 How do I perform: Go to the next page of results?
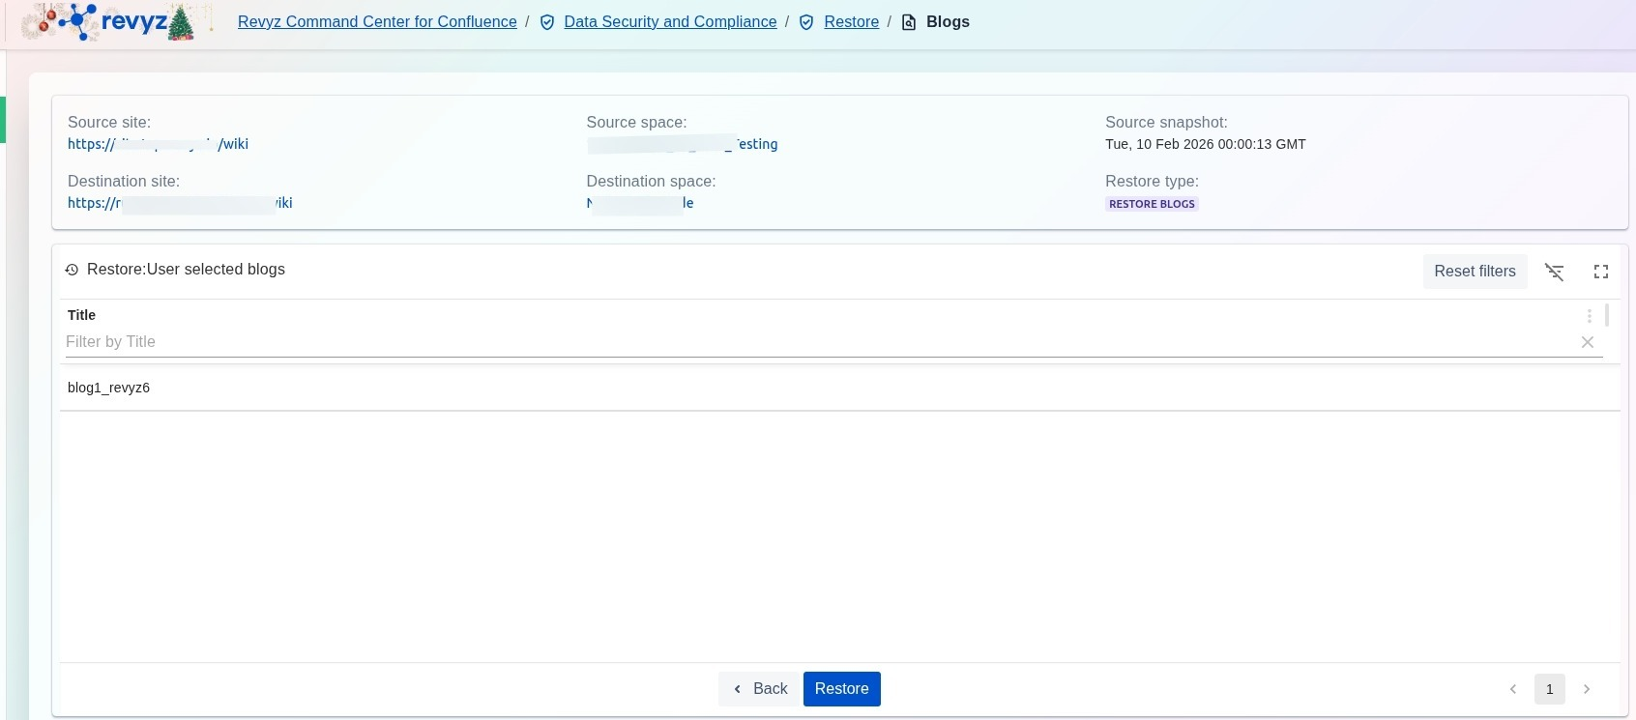[x=1586, y=689]
